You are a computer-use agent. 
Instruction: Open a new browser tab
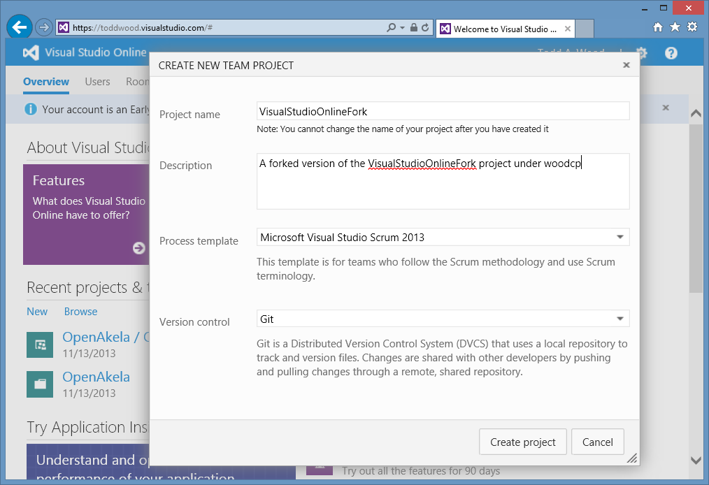[585, 29]
